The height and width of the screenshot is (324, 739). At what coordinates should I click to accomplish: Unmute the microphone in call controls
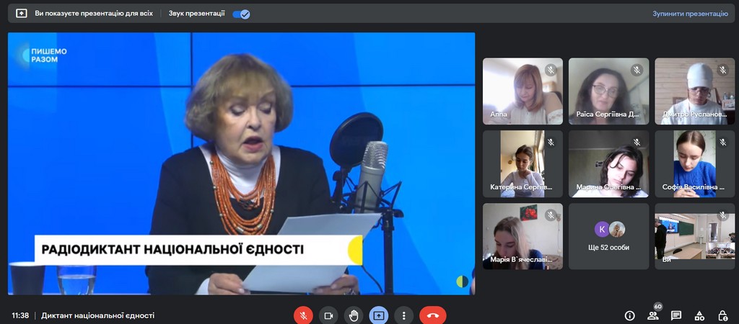[x=303, y=315]
